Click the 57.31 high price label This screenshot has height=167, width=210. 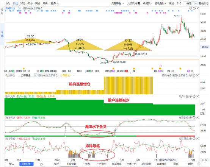177,16
